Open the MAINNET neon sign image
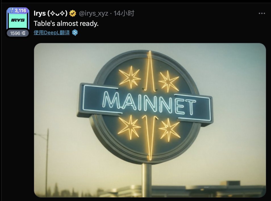 coord(150,120)
